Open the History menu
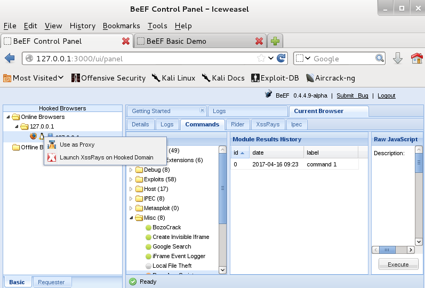This screenshot has width=425, height=288. pos(83,26)
